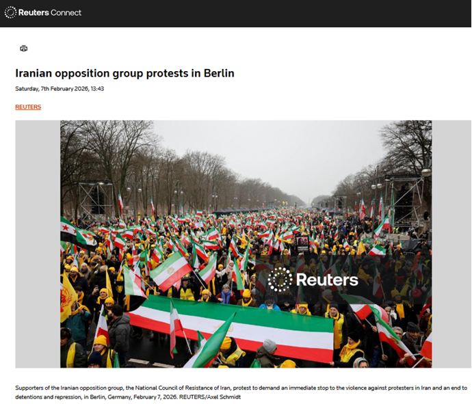This screenshot has width=472, height=404.
Task: Click the headline Iranian opposition group protests
Action: click(x=124, y=73)
